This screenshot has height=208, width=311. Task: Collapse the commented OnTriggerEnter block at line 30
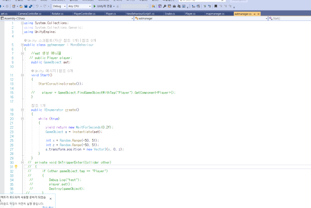23,162
